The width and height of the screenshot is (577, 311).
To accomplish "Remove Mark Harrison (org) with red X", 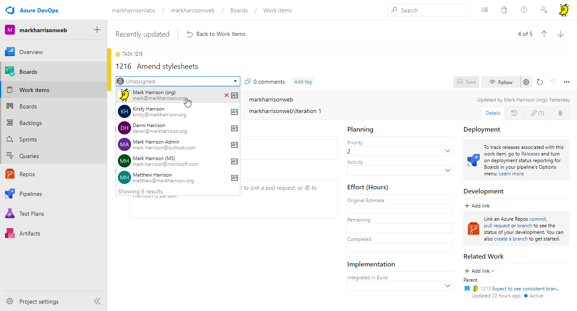I will click(x=226, y=95).
